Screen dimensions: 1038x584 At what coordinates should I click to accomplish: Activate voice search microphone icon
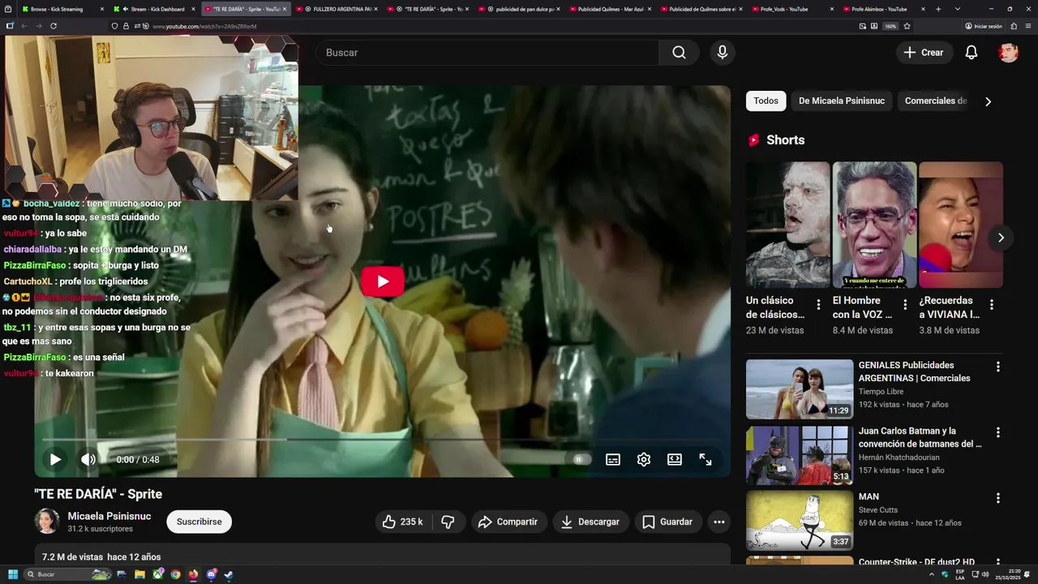click(x=722, y=53)
